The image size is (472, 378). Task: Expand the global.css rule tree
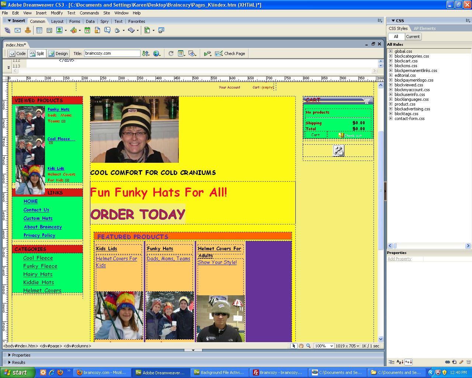tap(391, 51)
